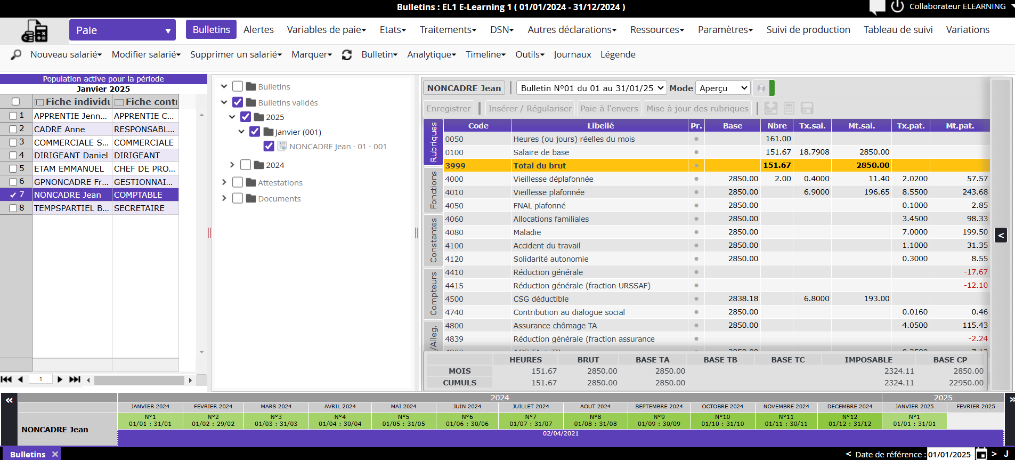The image size is (1015, 460).
Task: Click the calendar icon beside the reference date
Action: (981, 454)
